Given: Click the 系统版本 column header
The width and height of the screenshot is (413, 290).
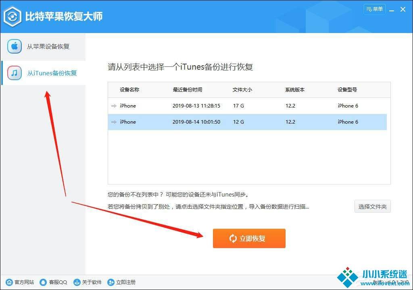Looking at the screenshot, I should (295, 90).
